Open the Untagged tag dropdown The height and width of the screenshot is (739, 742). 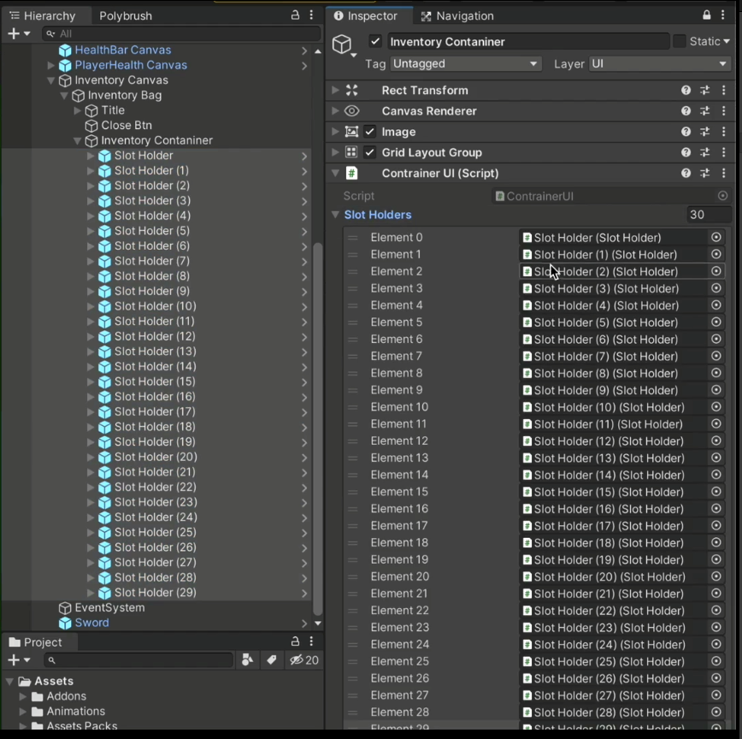(x=466, y=63)
